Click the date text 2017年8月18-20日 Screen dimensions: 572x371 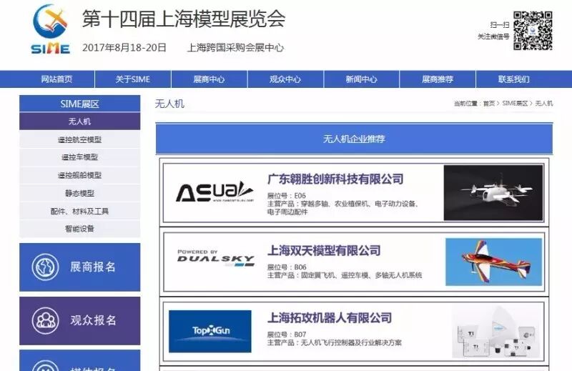point(124,47)
